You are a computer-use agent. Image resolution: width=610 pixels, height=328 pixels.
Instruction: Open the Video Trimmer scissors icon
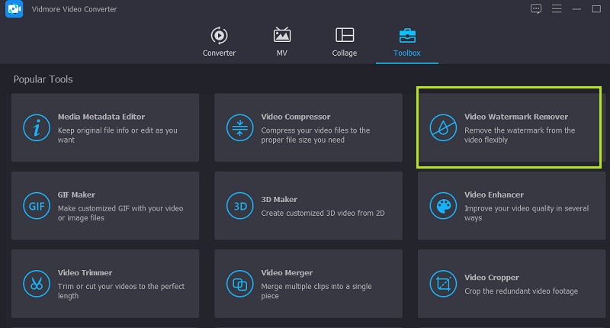pyautogui.click(x=36, y=284)
